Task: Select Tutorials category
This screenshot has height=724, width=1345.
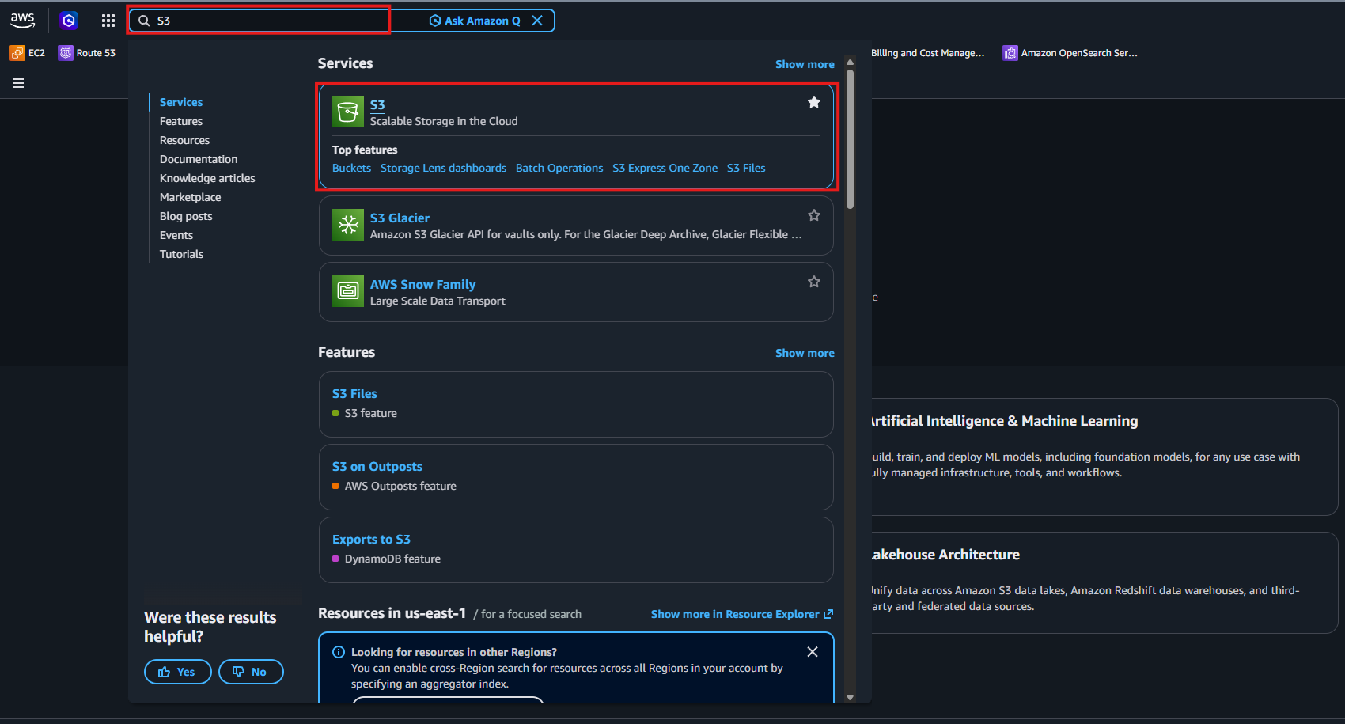Action: [x=181, y=254]
